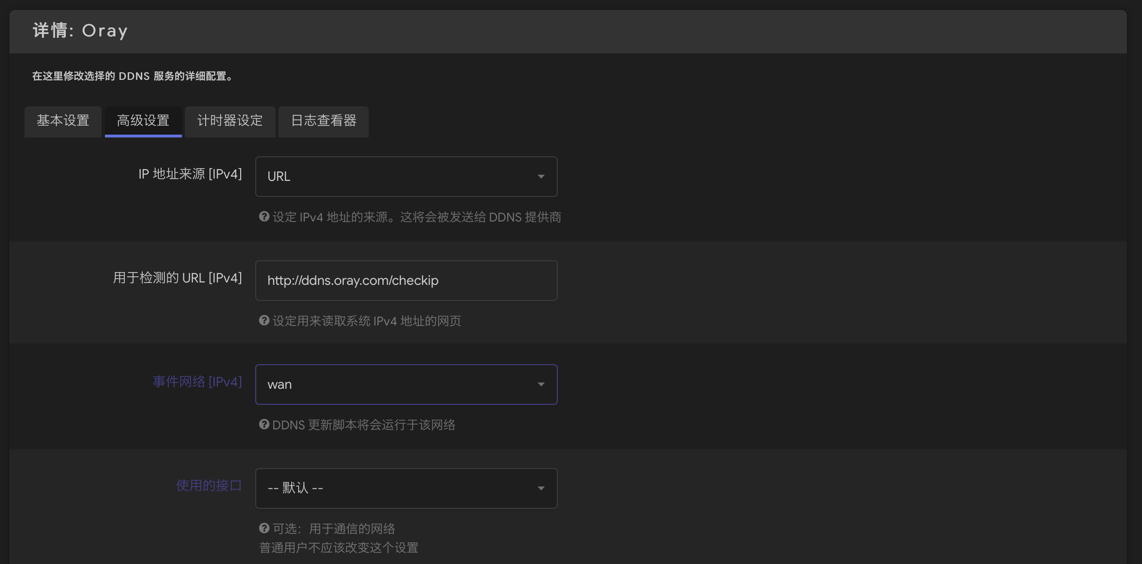Click the IP 地址来源 [IPv4] label
1142x564 pixels.
[190, 174]
